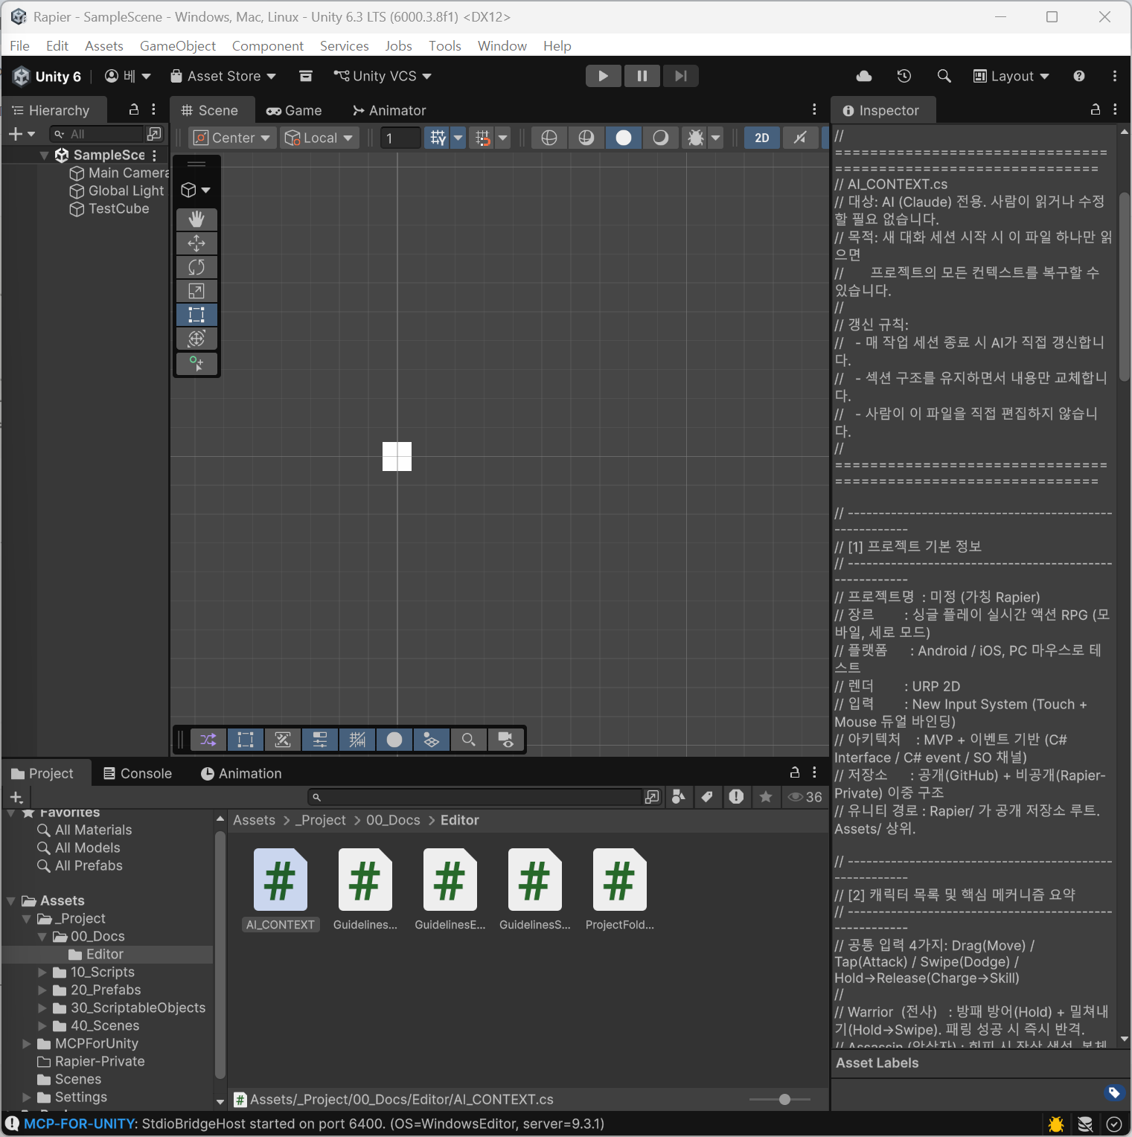Click the Search by Label icon
Image resolution: width=1132 pixels, height=1137 pixels.
coord(707,797)
